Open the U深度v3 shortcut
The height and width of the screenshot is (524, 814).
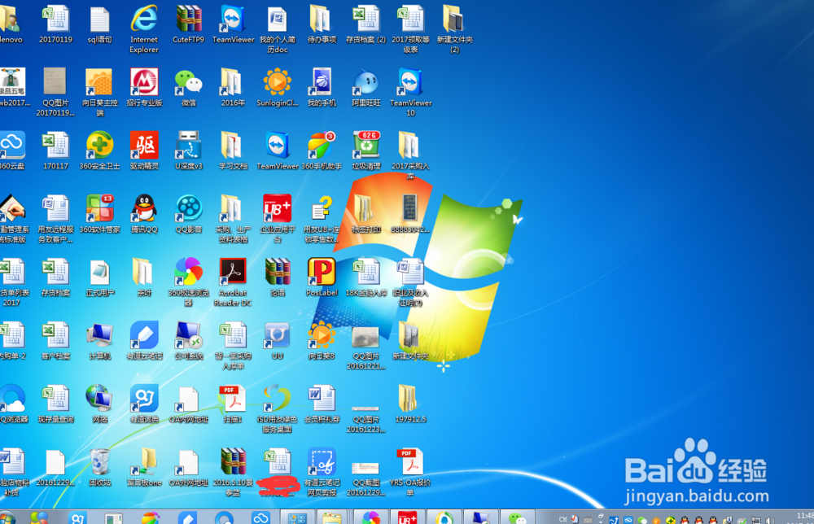coord(189,151)
